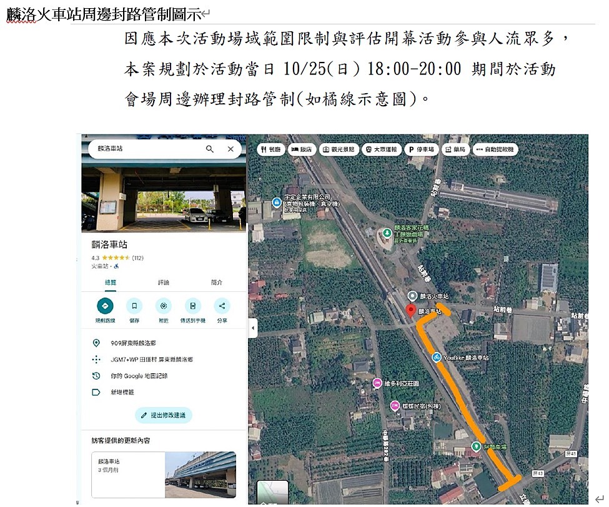Click the 藥局 pharmacy filter chip
Viewport: 609px width, 507px height.
point(455,149)
